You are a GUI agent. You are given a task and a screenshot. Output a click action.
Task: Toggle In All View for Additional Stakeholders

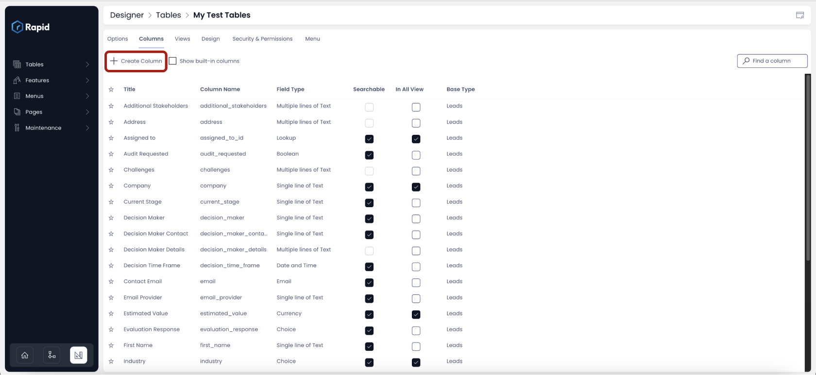[416, 107]
